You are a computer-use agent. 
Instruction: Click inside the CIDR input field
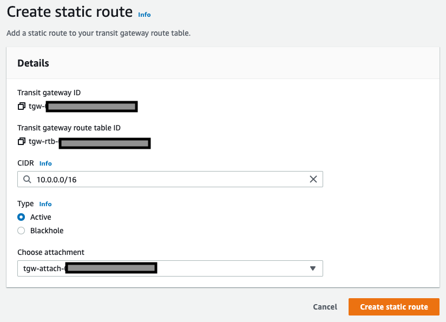pos(162,179)
